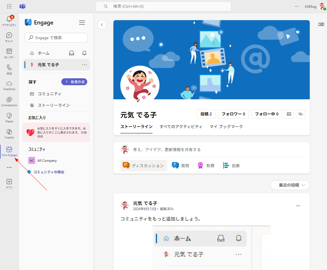Open the 最近の投稿 sort dropdown
This screenshot has height=270, width=327.
pyautogui.click(x=290, y=185)
